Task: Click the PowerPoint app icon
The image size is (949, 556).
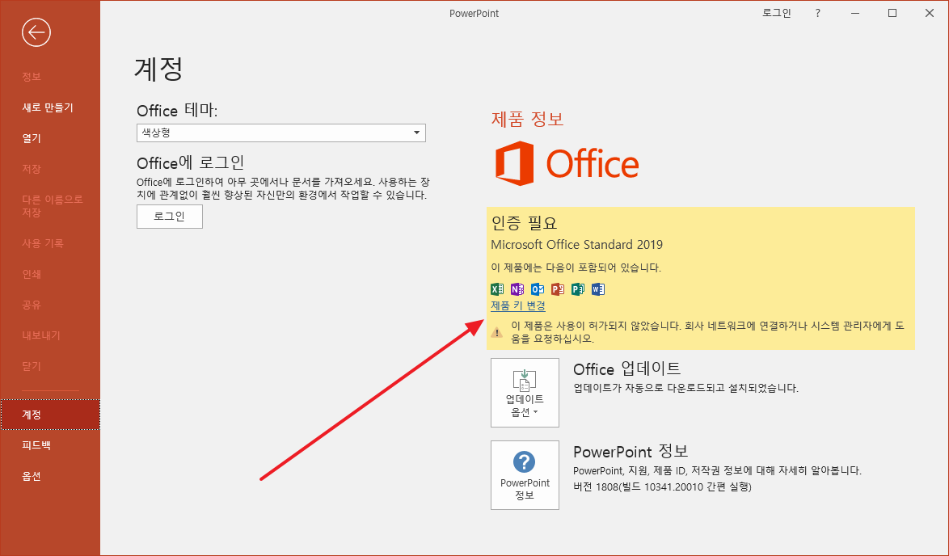Action: coord(558,289)
